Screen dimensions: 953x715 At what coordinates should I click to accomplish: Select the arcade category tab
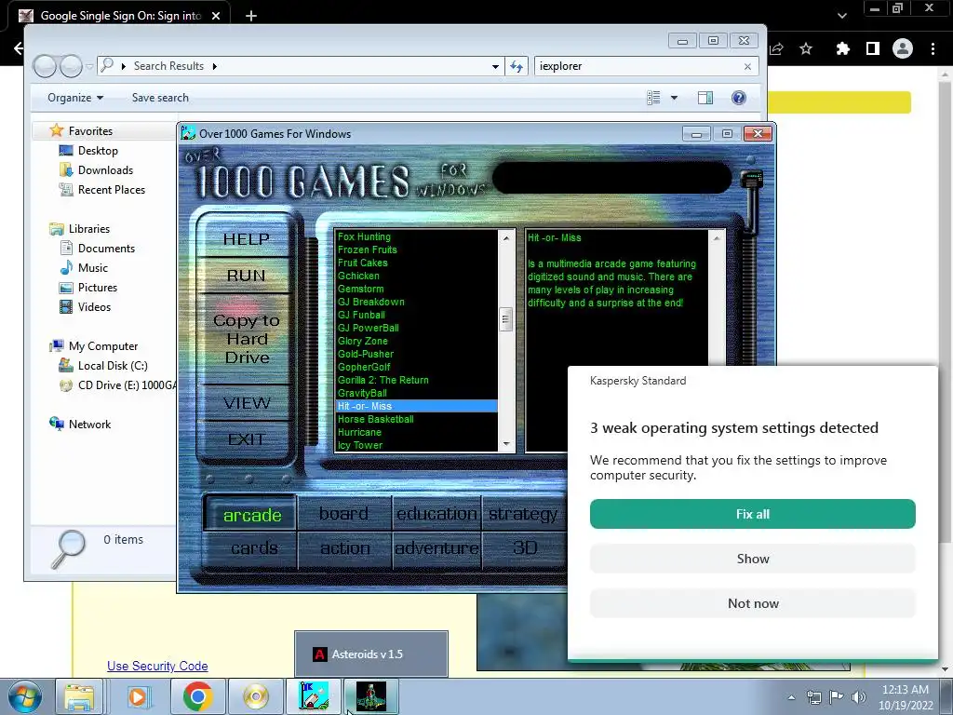pos(251,515)
